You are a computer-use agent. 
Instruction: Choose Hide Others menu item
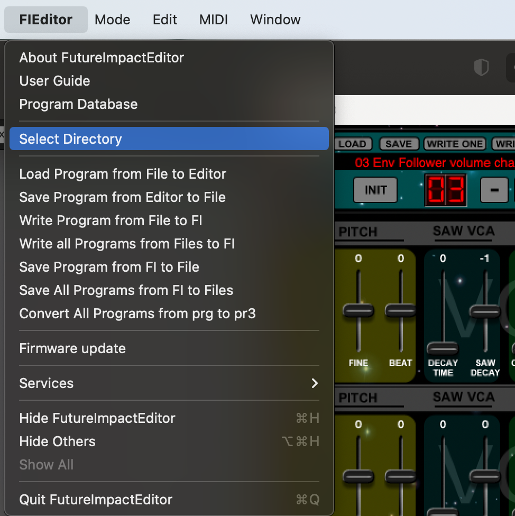[169, 441]
